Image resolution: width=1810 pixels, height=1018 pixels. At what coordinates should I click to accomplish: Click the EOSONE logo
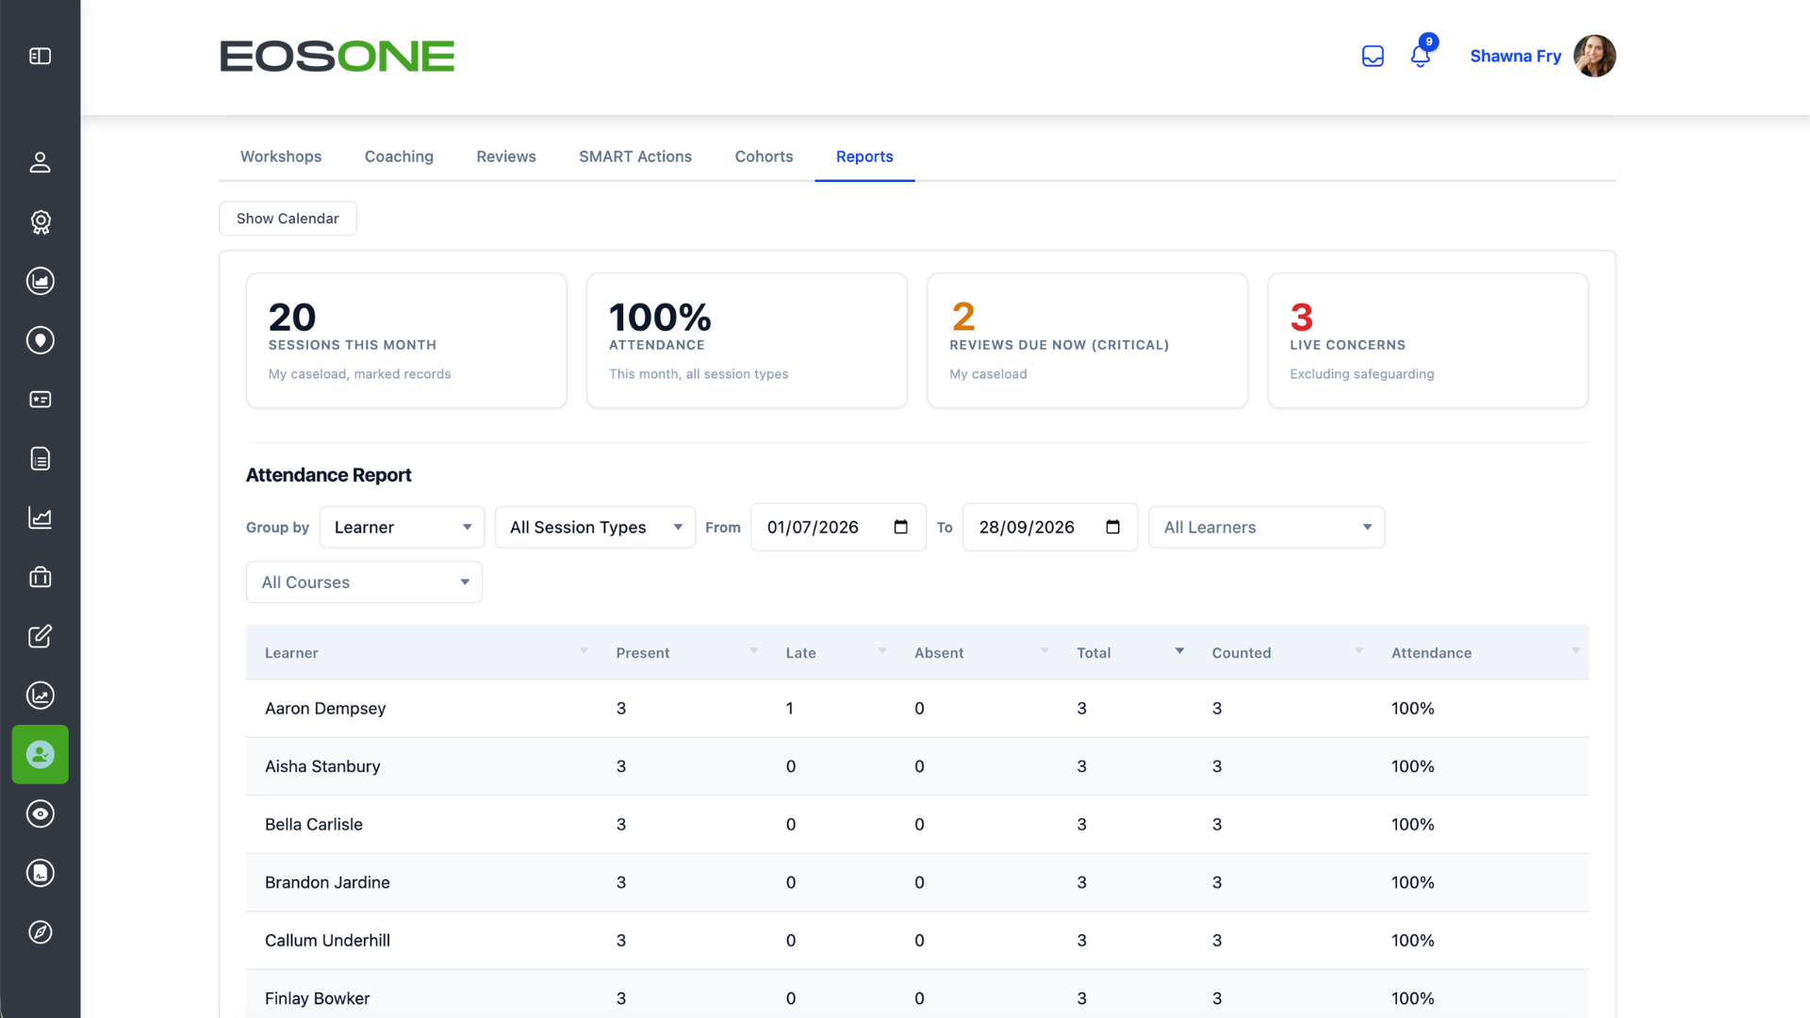pos(337,57)
